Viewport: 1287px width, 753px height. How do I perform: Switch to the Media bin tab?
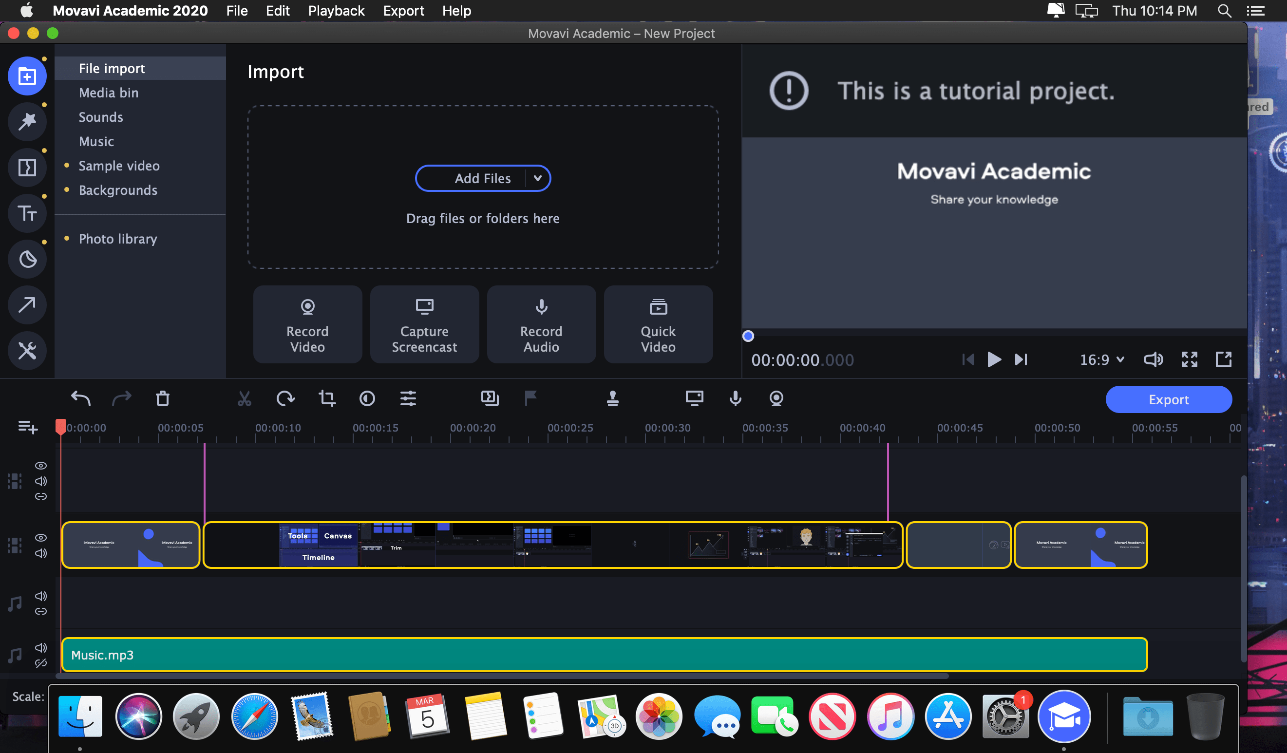108,93
